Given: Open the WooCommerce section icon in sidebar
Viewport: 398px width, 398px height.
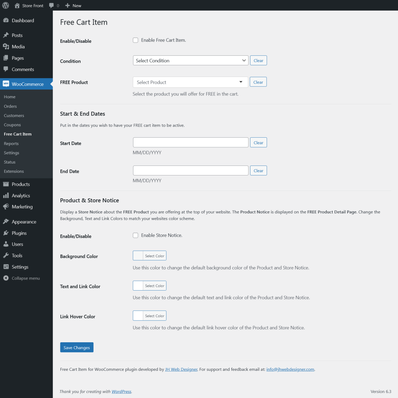Looking at the screenshot, I should tap(6, 84).
